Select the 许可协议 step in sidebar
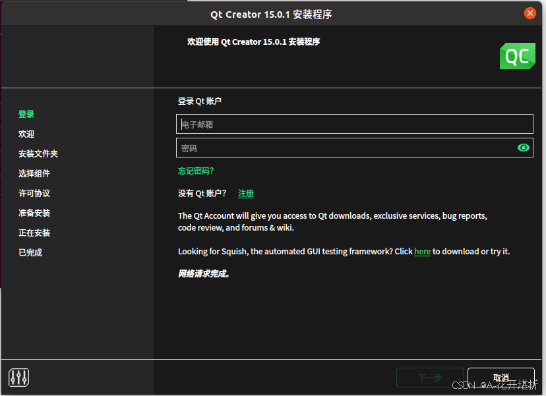Viewport: 546px width, 396px height. pyautogui.click(x=34, y=194)
